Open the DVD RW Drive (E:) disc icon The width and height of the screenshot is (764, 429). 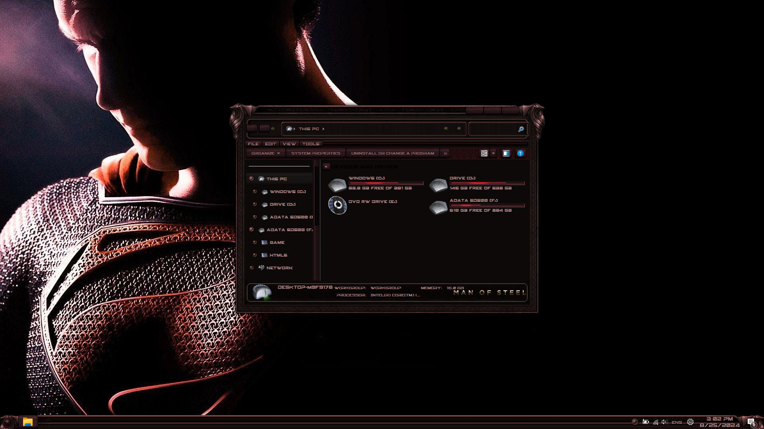click(x=337, y=205)
